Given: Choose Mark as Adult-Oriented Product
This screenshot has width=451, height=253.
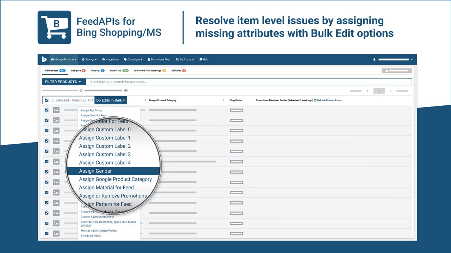Looking at the screenshot, I should point(99,231).
